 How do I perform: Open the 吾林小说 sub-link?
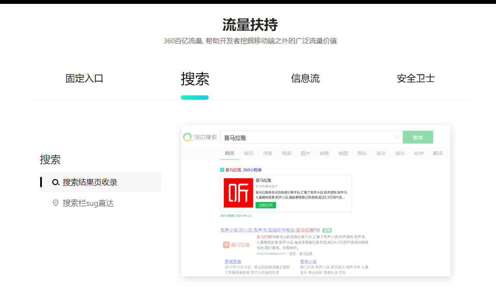coord(308,262)
